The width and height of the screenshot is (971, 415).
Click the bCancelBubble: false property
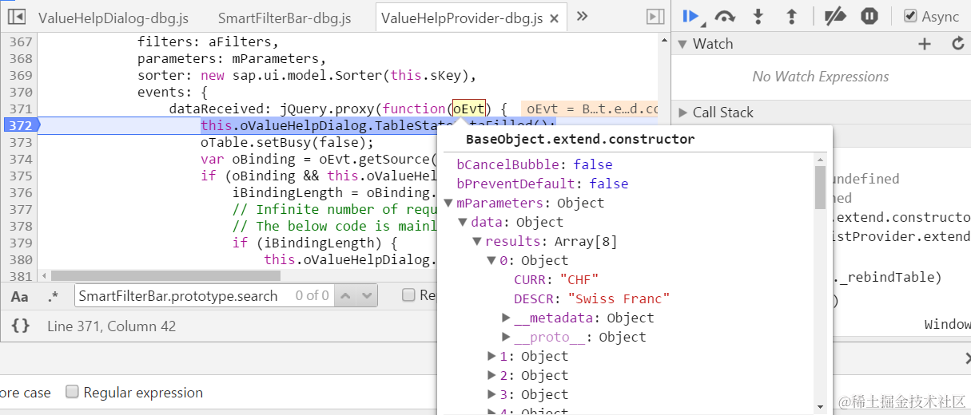534,164
